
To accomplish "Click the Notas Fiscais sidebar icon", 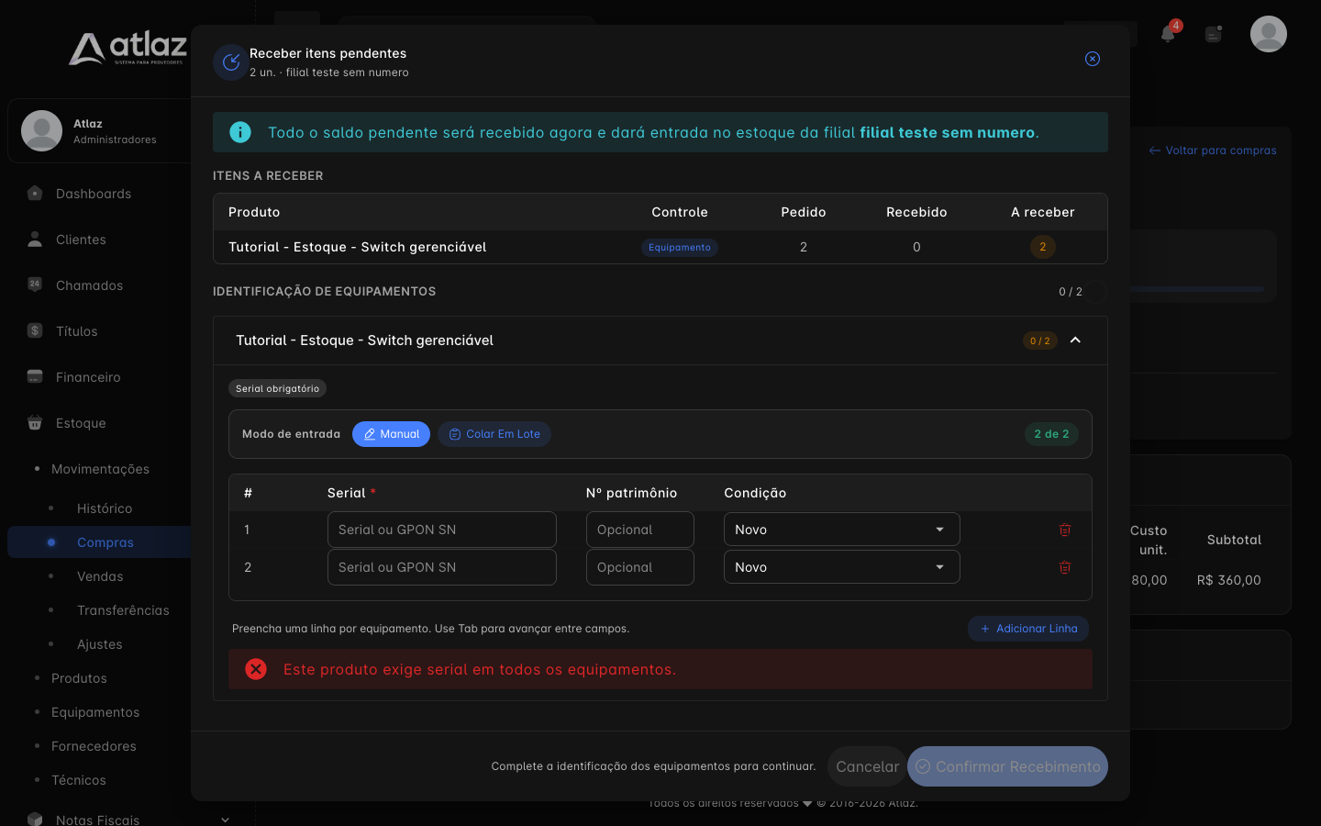I will click(35, 819).
